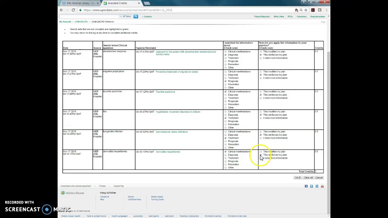Open Contact Us footer link
This screenshot has height=218, width=388.
(x=105, y=197)
